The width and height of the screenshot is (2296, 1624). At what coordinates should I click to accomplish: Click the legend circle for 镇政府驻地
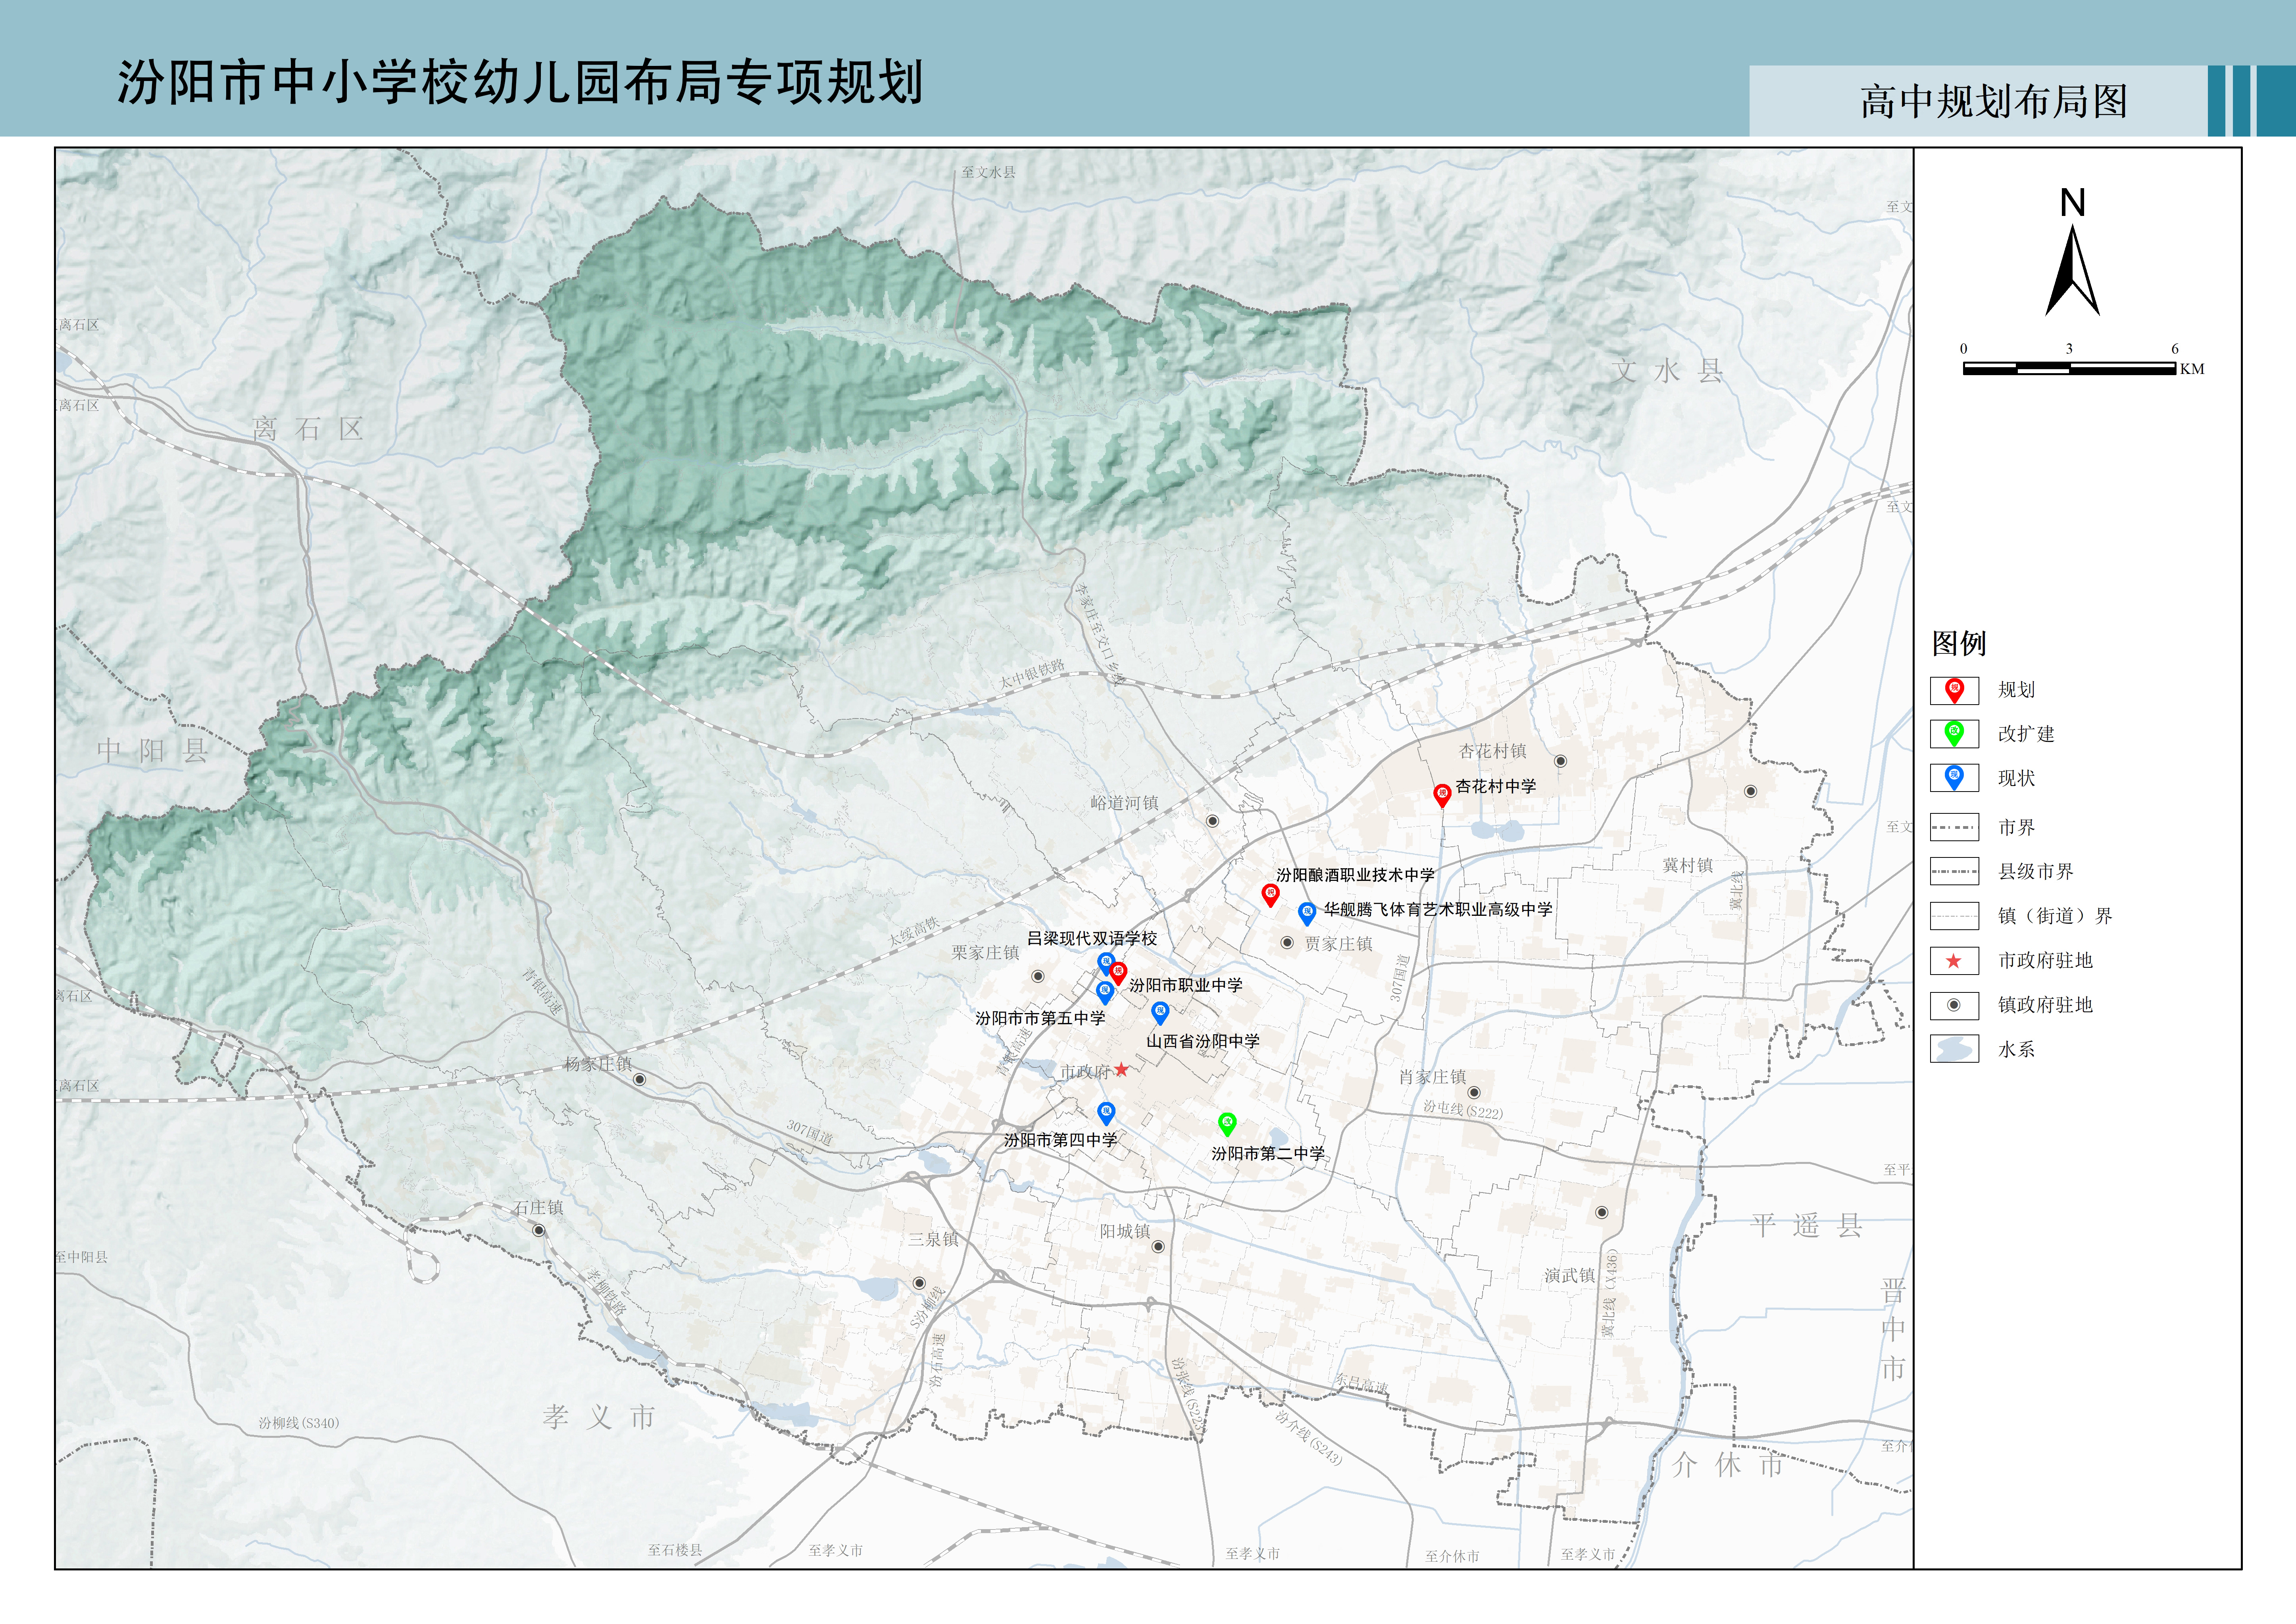(1954, 1005)
